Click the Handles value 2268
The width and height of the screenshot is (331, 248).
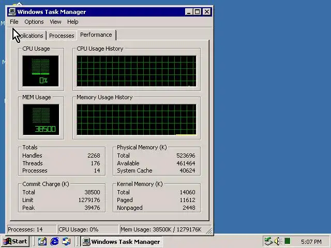pyautogui.click(x=94, y=156)
